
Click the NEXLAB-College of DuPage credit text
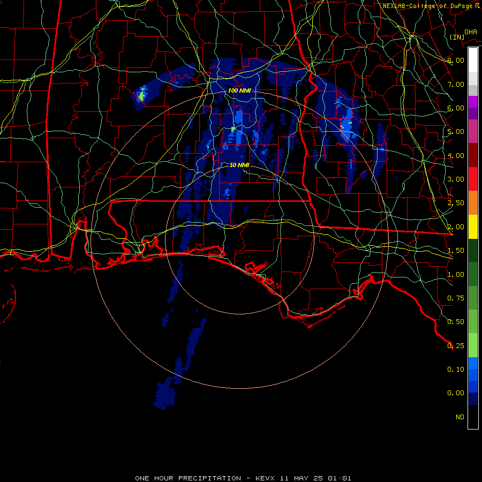click(x=431, y=6)
